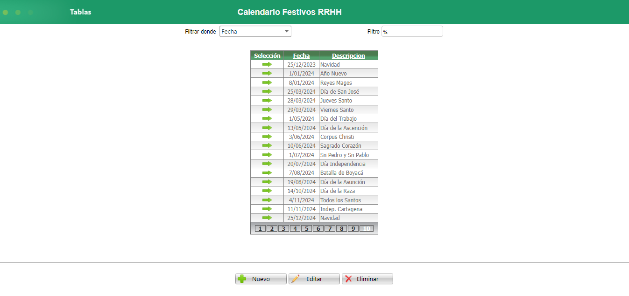
Task: Select the Día del Trabajo arrow
Action: pos(267,118)
